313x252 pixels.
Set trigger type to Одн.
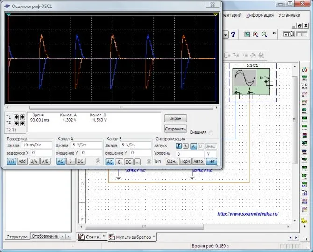pos(171,161)
